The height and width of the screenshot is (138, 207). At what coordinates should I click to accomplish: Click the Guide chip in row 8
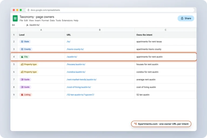point(25,87)
